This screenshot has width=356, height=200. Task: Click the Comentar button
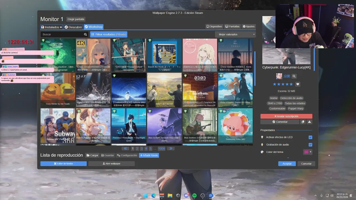[x=280, y=122]
